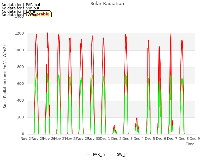Click the Dec 7 x-axis tick label

[172, 139]
